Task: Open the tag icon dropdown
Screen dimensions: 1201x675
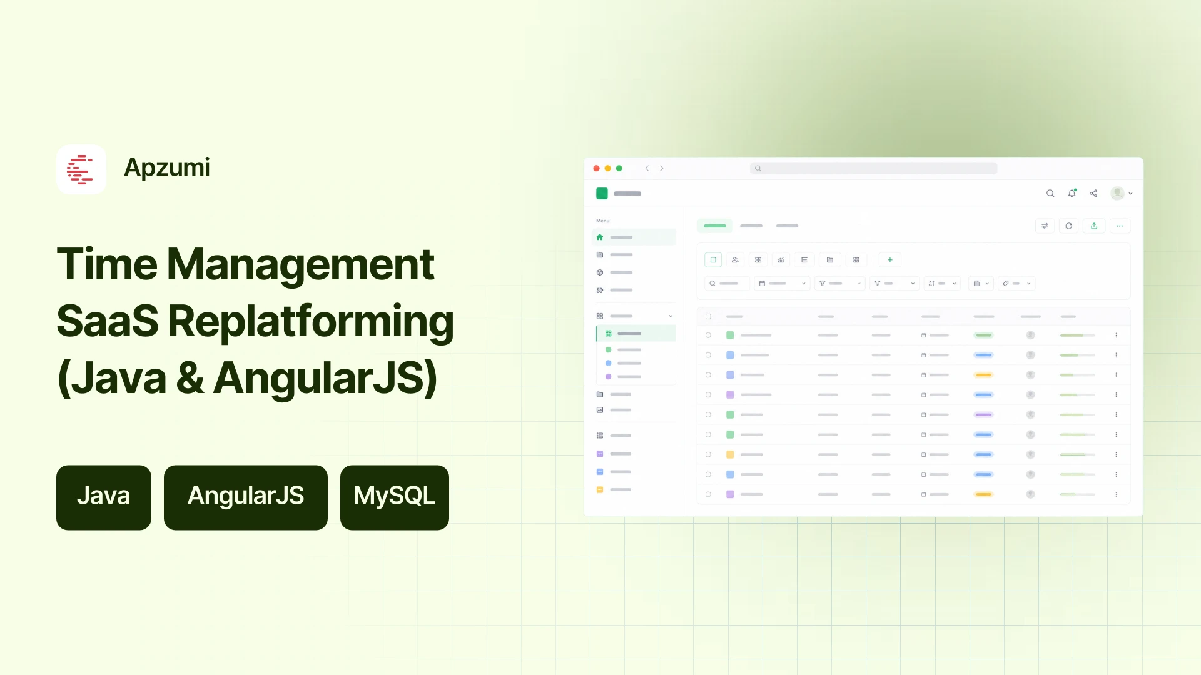Action: pyautogui.click(x=1016, y=284)
